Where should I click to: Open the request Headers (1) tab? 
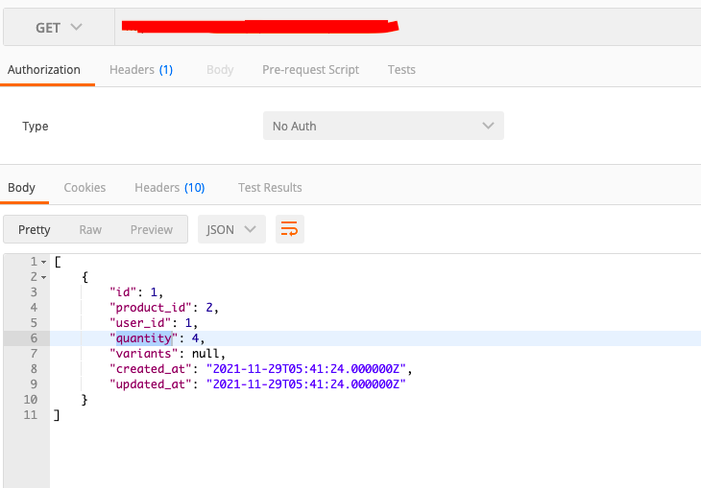pyautogui.click(x=141, y=70)
